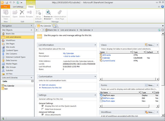Open the Name column dropdown in Views

(x=131, y=52)
